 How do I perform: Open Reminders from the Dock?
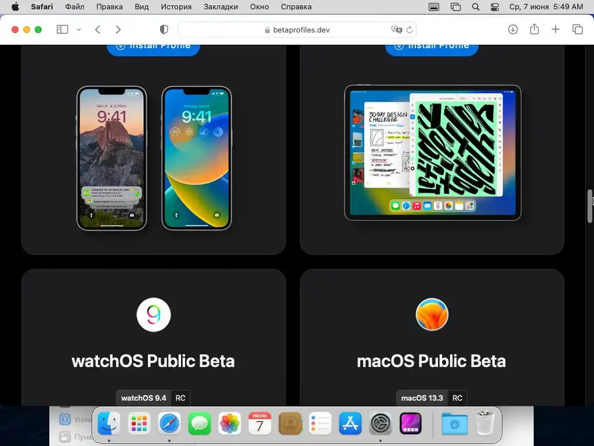coord(320,423)
